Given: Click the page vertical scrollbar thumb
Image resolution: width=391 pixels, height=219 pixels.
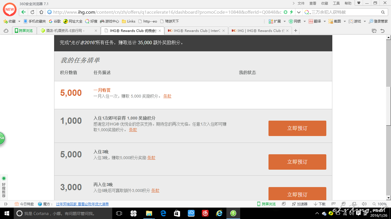Looking at the screenshot, I should tap(388, 106).
